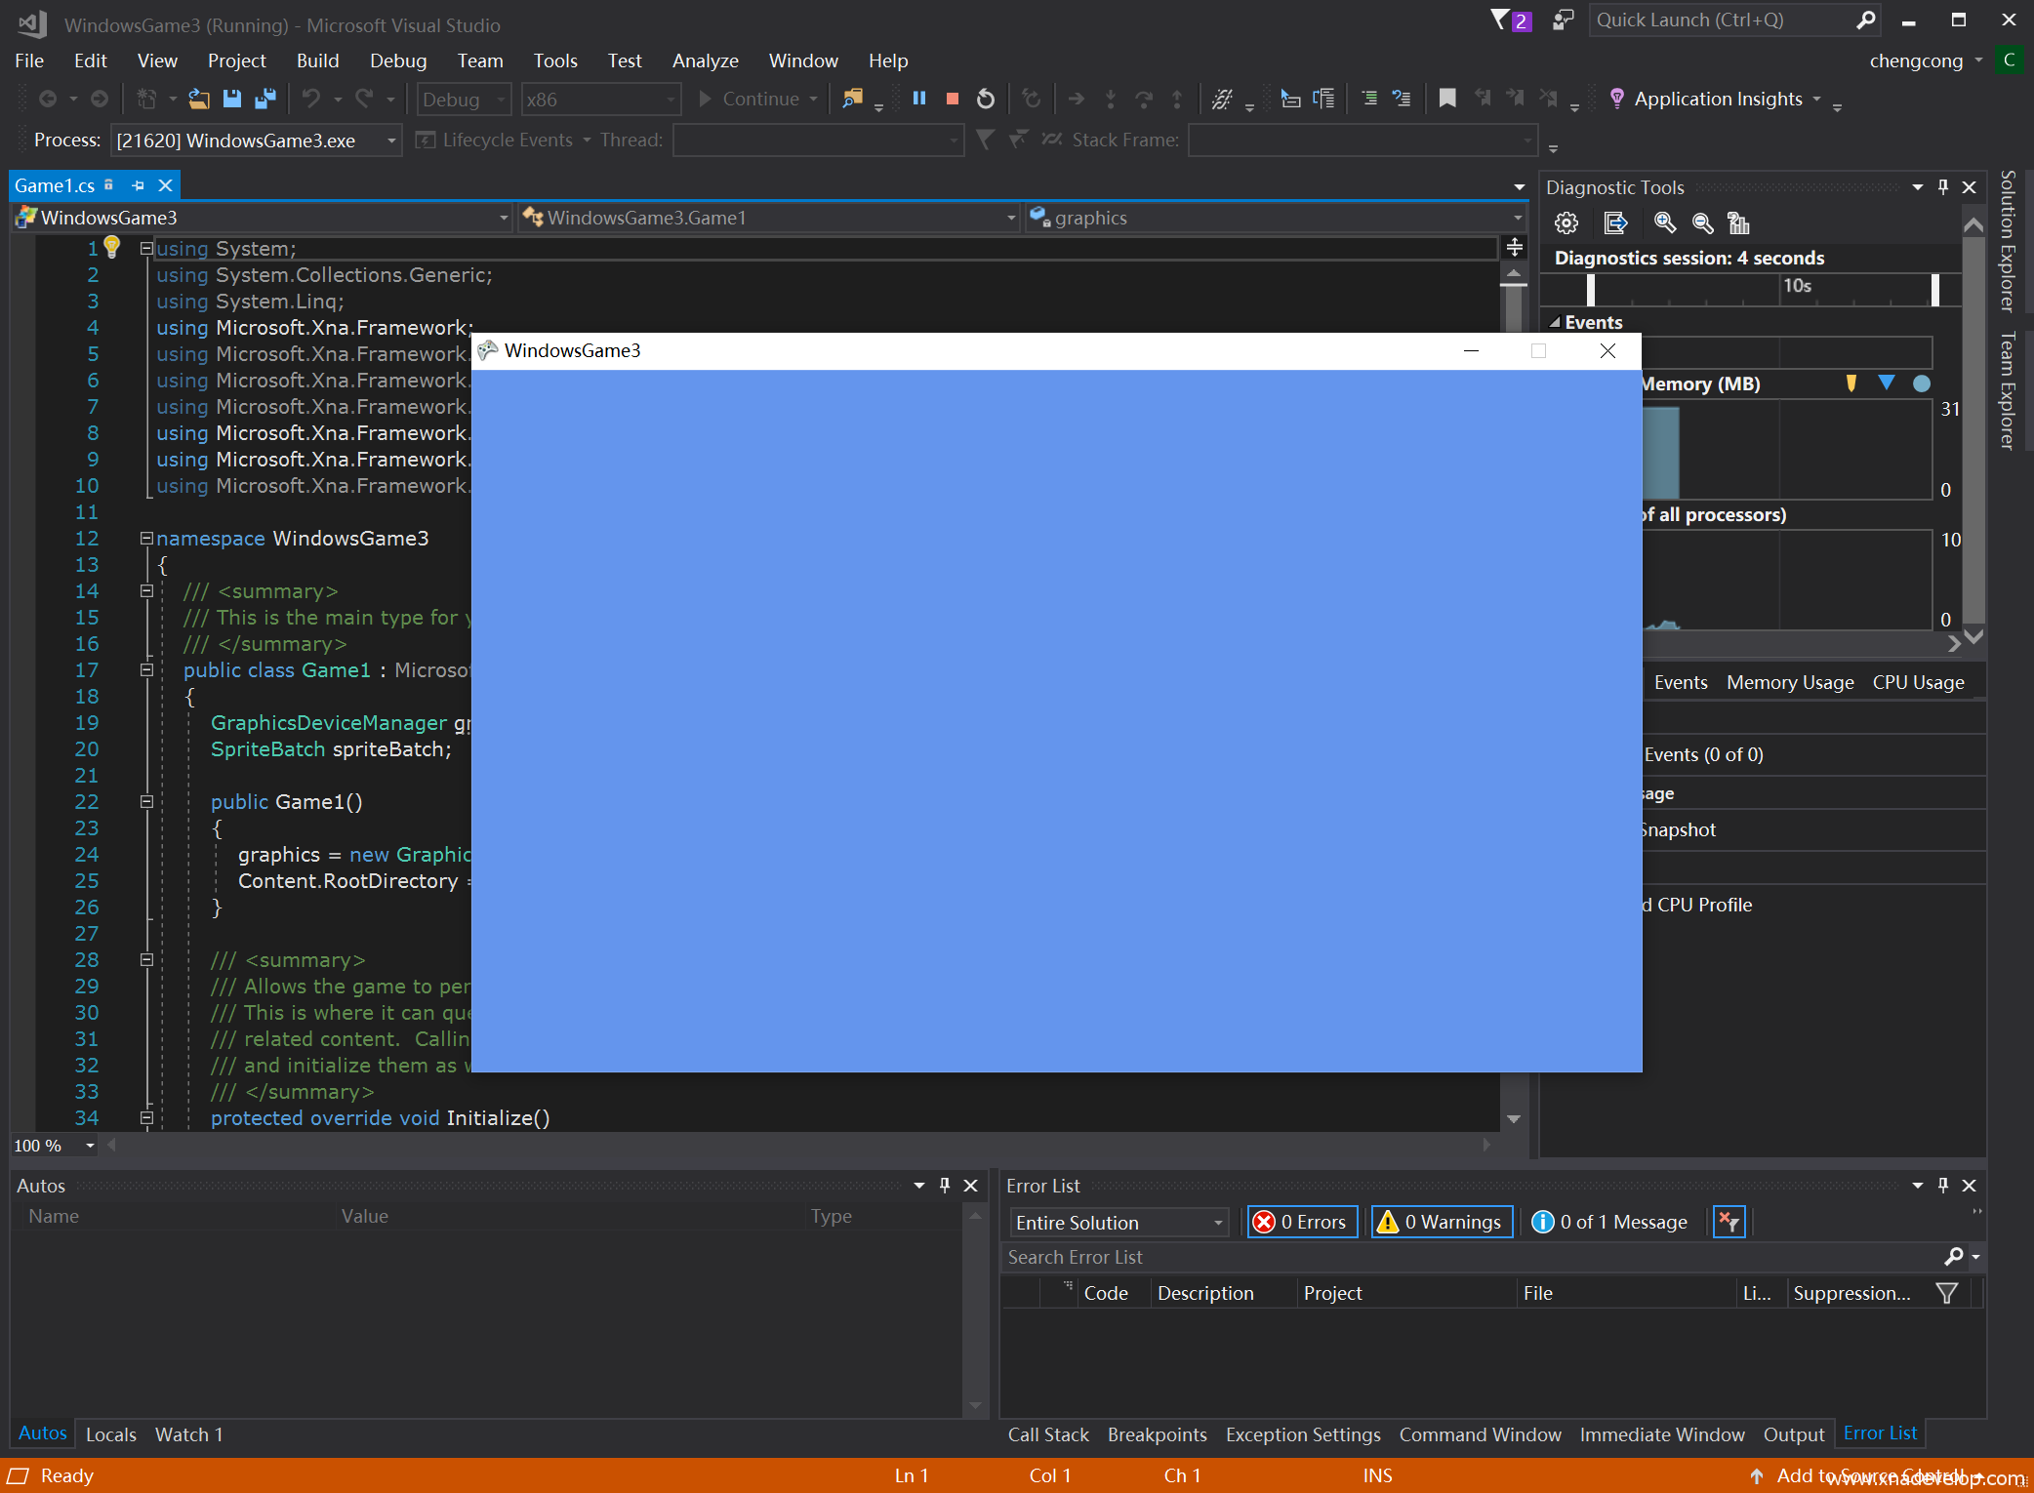Click Zoom In in Diagnostic Tools

[x=1665, y=223]
